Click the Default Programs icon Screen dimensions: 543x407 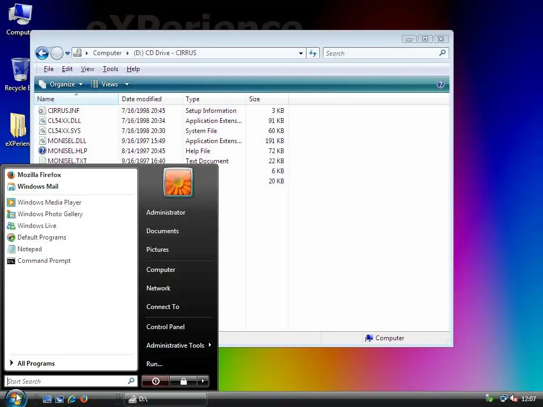pyautogui.click(x=11, y=237)
